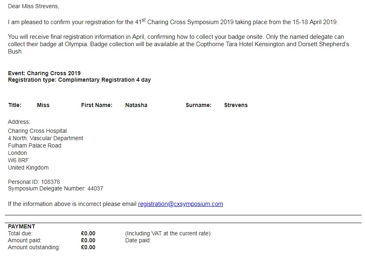Click the 'Including VAT at the current rate' note
The image size is (365, 257).
click(168, 234)
